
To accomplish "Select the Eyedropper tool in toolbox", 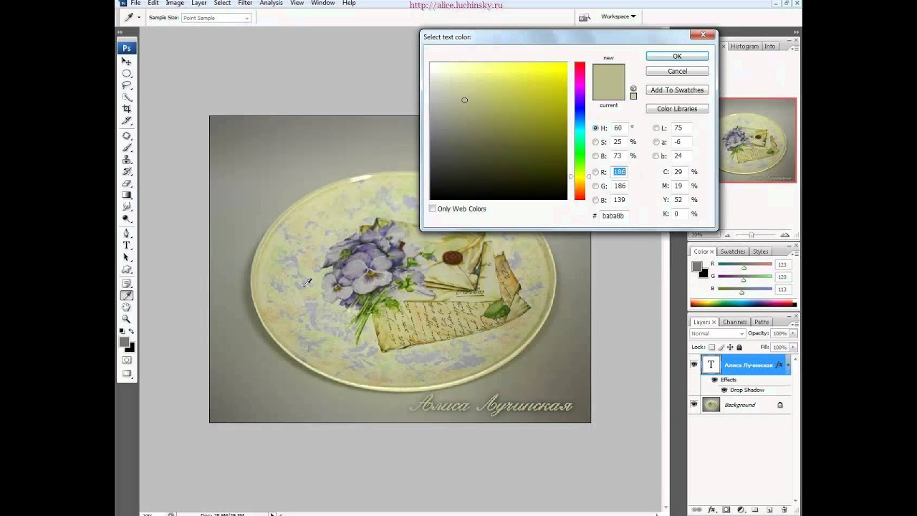I will pyautogui.click(x=127, y=295).
